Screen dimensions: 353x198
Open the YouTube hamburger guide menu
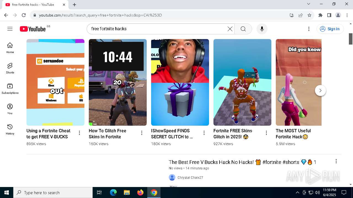click(x=10, y=29)
